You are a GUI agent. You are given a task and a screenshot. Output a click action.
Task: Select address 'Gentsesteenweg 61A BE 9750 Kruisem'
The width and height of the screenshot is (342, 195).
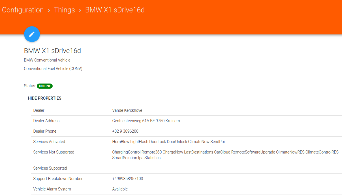pos(146,121)
